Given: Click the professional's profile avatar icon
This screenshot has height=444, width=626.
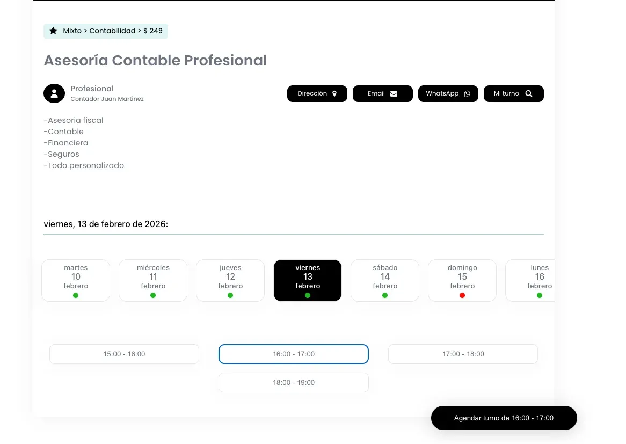Looking at the screenshot, I should pyautogui.click(x=54, y=93).
